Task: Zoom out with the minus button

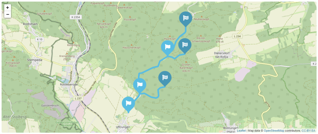Action: tap(7, 14)
